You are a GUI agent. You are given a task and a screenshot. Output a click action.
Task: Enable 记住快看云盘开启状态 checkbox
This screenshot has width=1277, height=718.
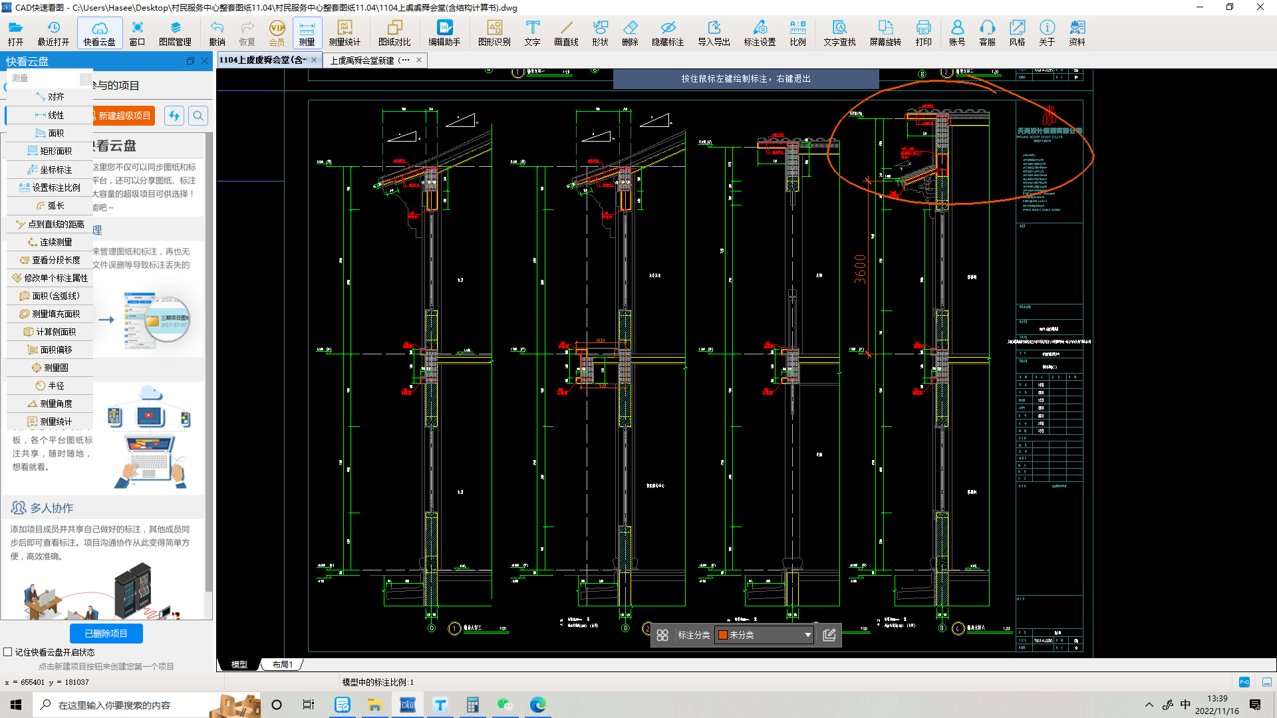pyautogui.click(x=8, y=652)
